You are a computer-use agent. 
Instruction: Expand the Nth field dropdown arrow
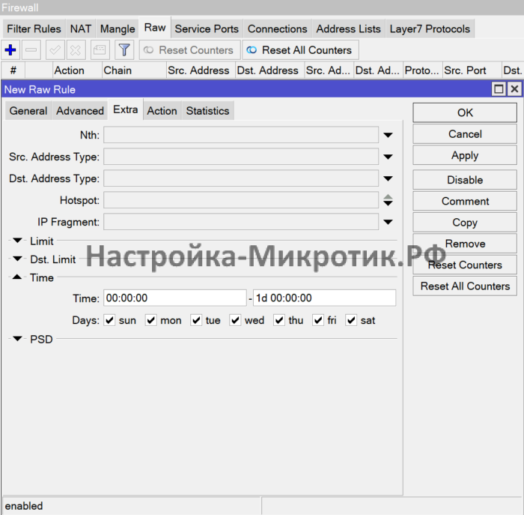coord(388,136)
